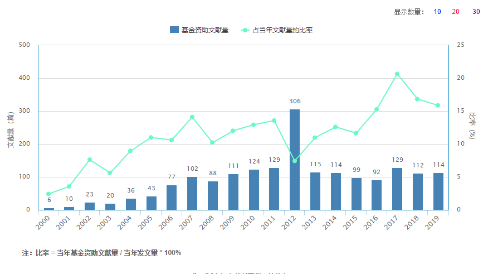
Task: Click the 2006 bar labeled 77
Action: point(172,198)
